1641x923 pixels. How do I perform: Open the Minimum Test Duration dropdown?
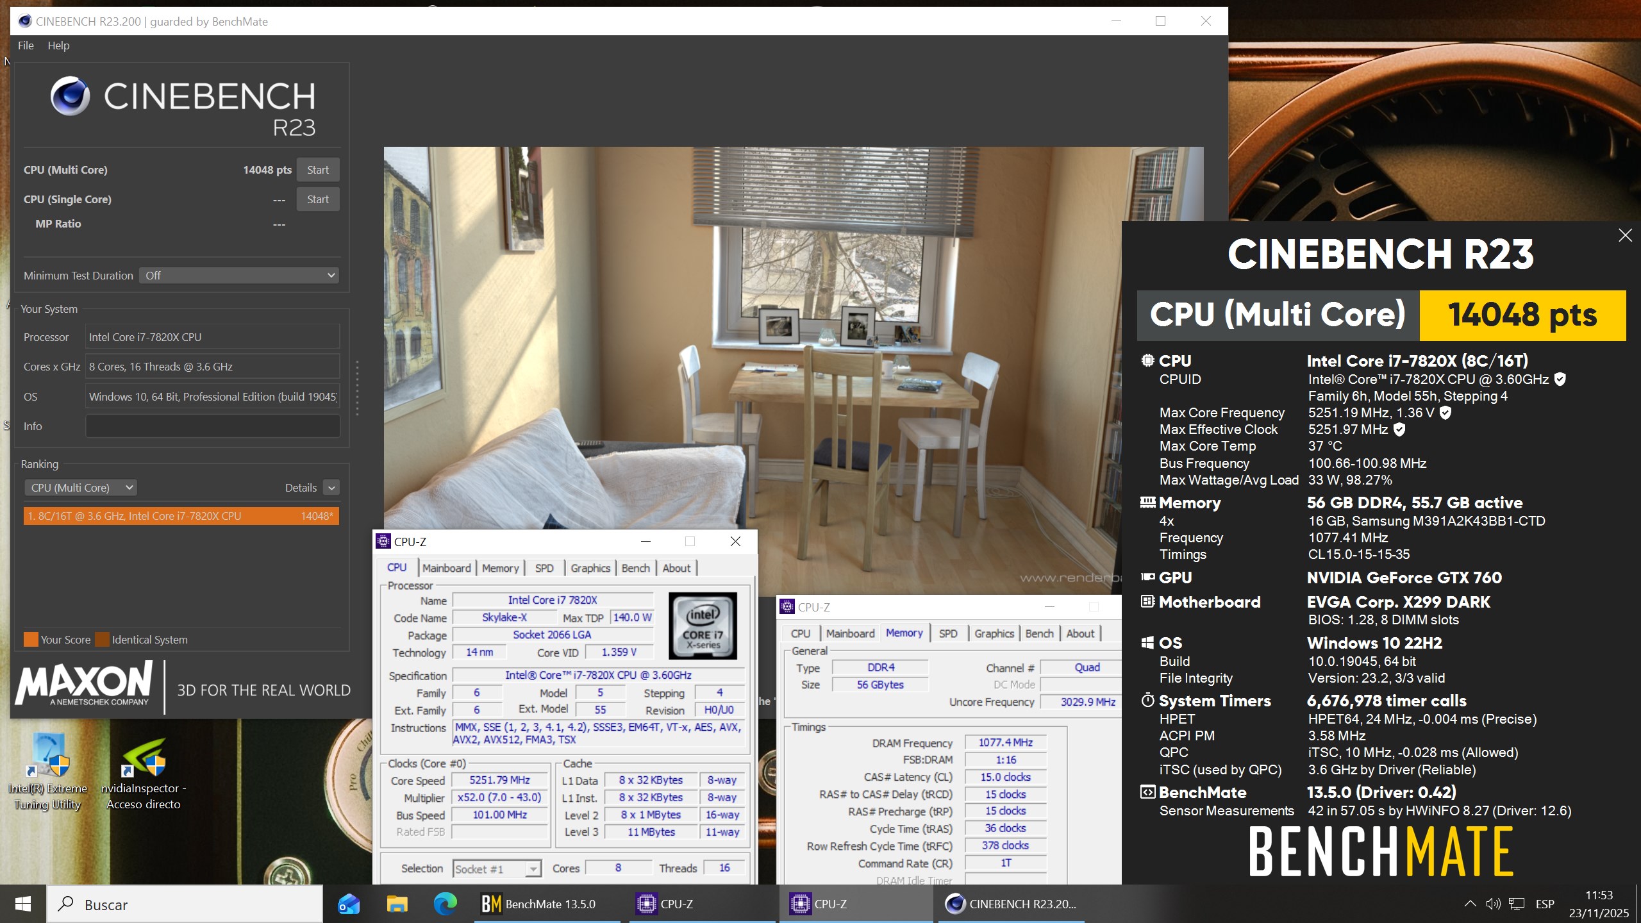(x=239, y=276)
